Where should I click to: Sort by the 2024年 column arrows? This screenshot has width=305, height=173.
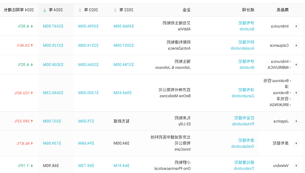point(45,10)
